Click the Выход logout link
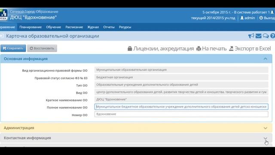Image resolution: width=275 pixels, height=155 pixels. click(269, 18)
